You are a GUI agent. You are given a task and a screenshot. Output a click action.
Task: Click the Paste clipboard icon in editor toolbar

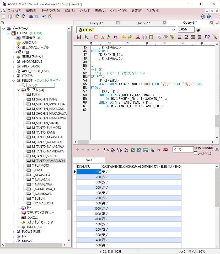click(x=151, y=37)
